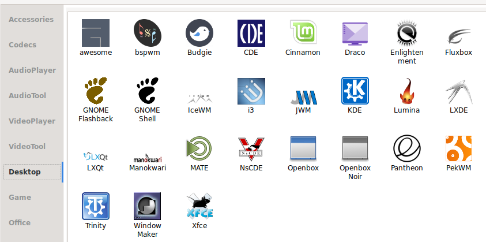
Task: Select the Draco desktop icon
Action: point(355,33)
